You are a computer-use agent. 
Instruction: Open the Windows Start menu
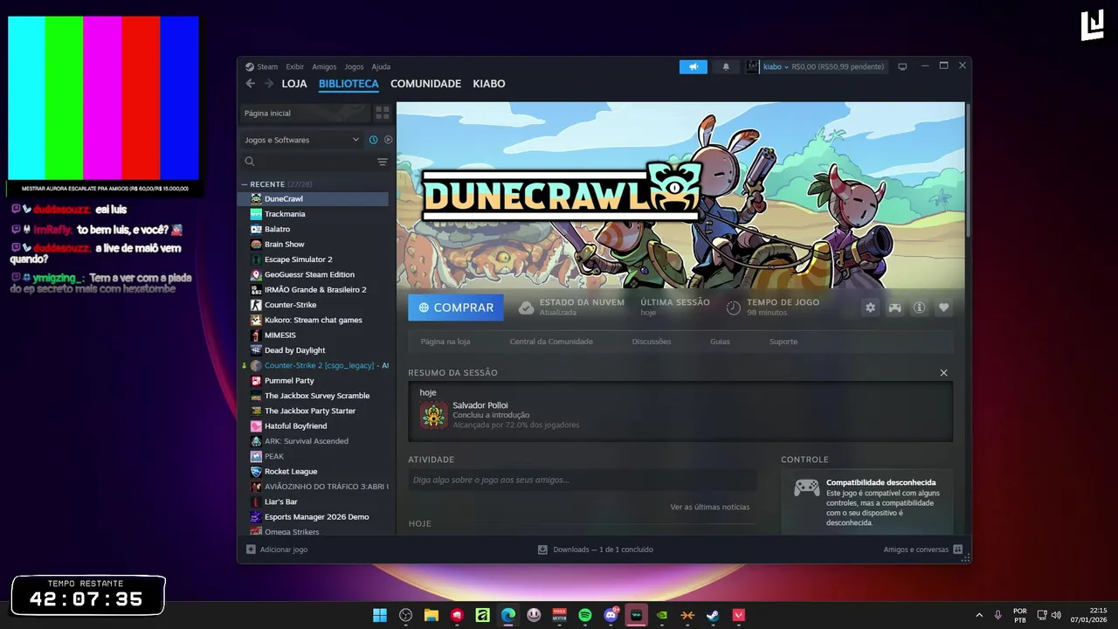point(380,615)
